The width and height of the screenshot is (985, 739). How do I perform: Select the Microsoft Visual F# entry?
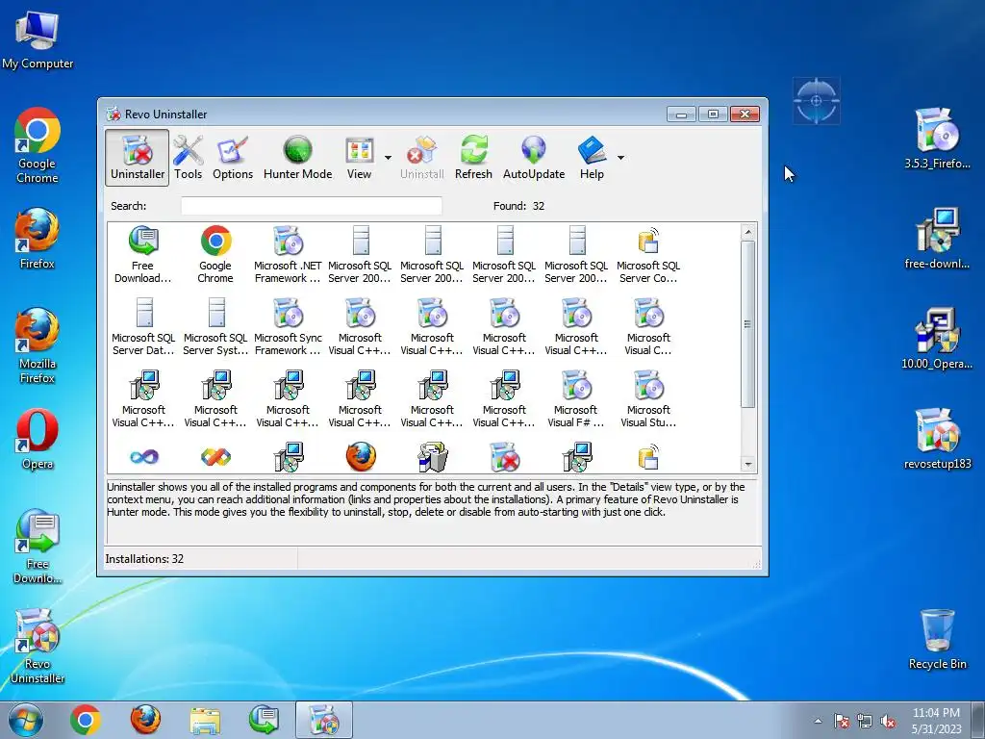point(576,399)
